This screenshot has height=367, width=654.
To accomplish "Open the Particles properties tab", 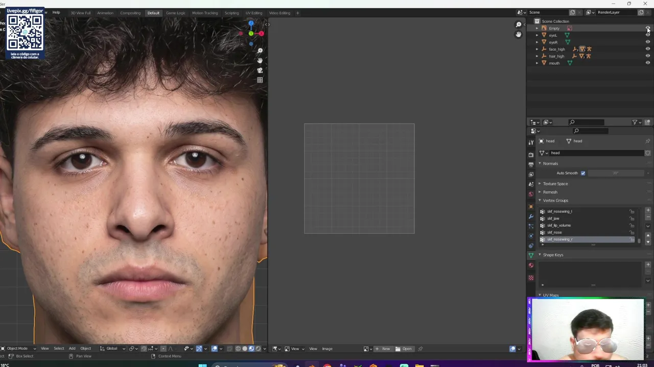I will (x=531, y=226).
